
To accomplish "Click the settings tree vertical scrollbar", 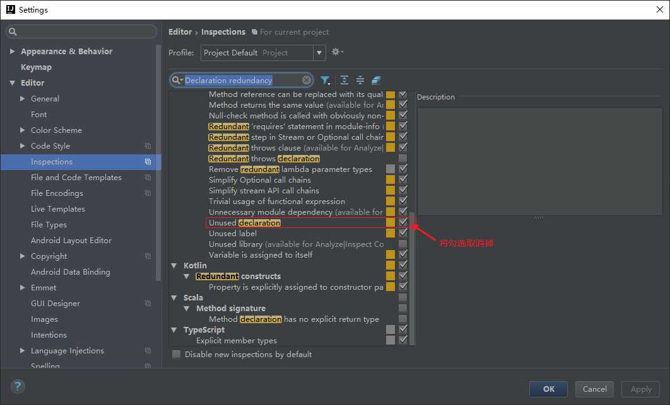I will [x=158, y=162].
